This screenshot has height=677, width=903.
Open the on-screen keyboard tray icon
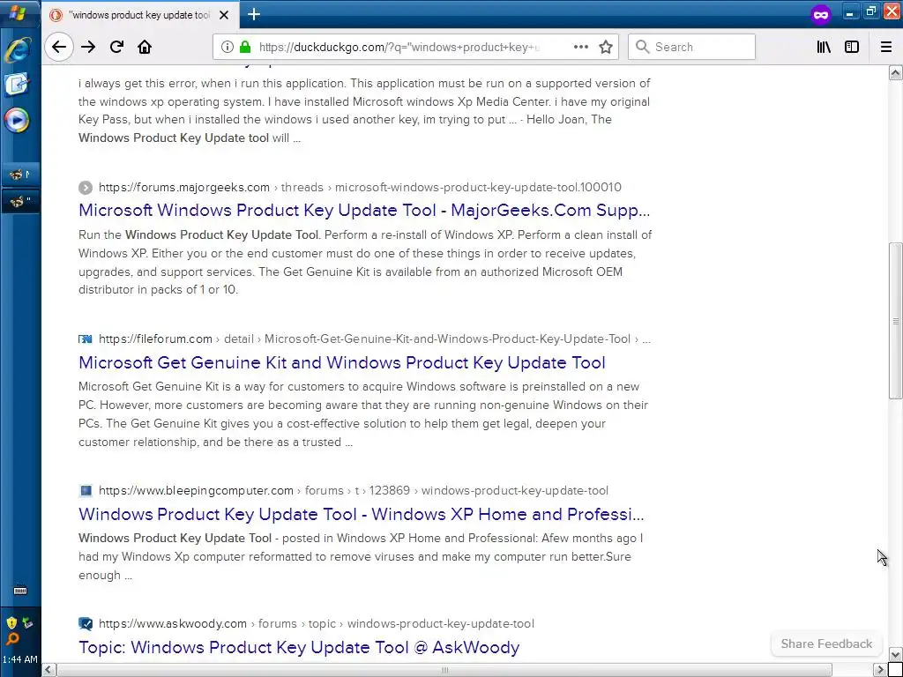(x=20, y=591)
